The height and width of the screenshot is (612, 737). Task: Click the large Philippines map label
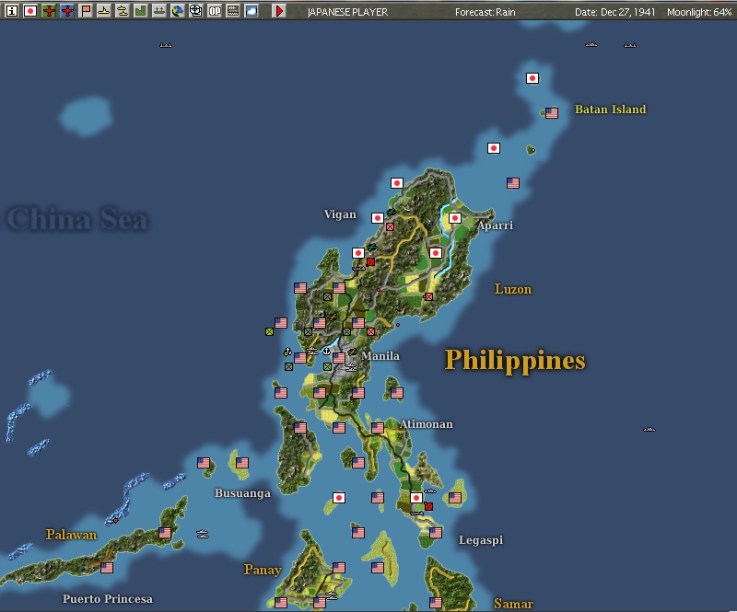tap(515, 361)
